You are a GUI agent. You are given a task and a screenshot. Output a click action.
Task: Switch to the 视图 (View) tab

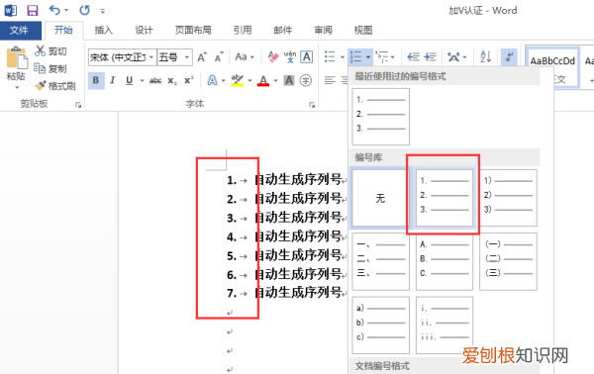tap(363, 31)
